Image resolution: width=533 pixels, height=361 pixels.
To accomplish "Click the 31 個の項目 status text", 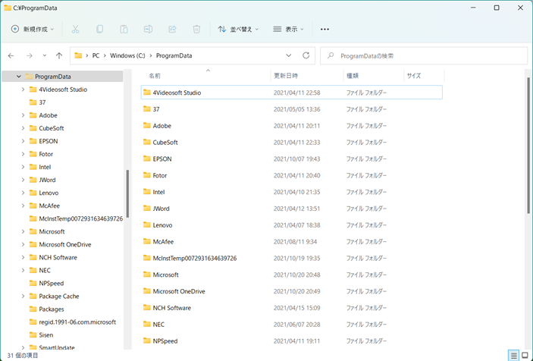I will pos(23,356).
